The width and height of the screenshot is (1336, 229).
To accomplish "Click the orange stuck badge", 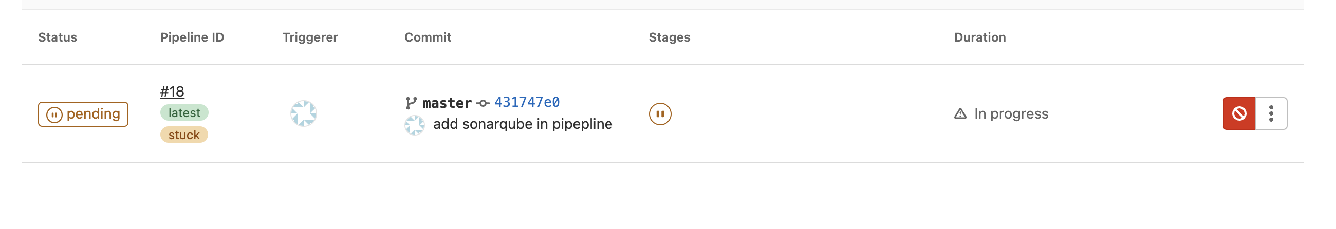I will (184, 135).
